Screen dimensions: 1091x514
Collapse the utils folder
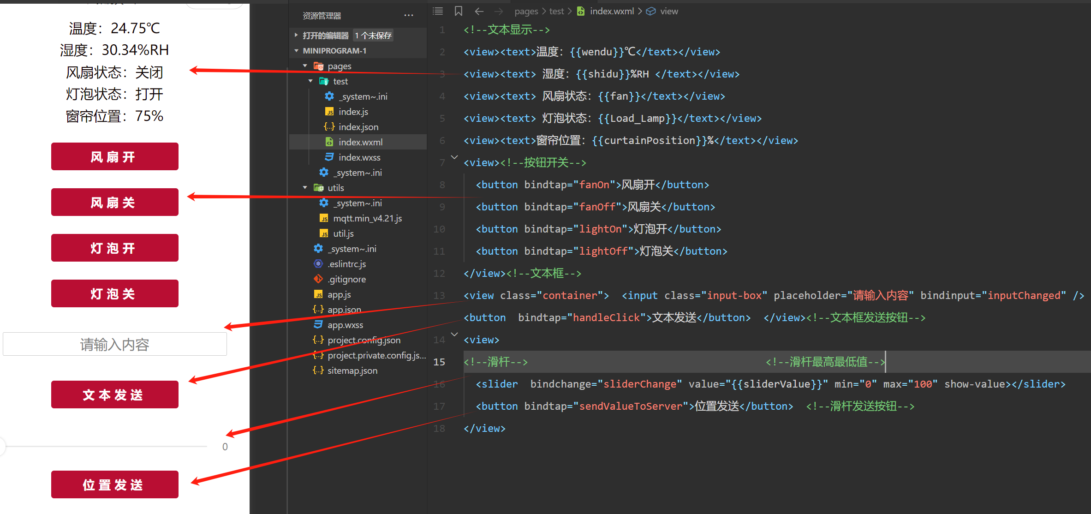point(305,188)
